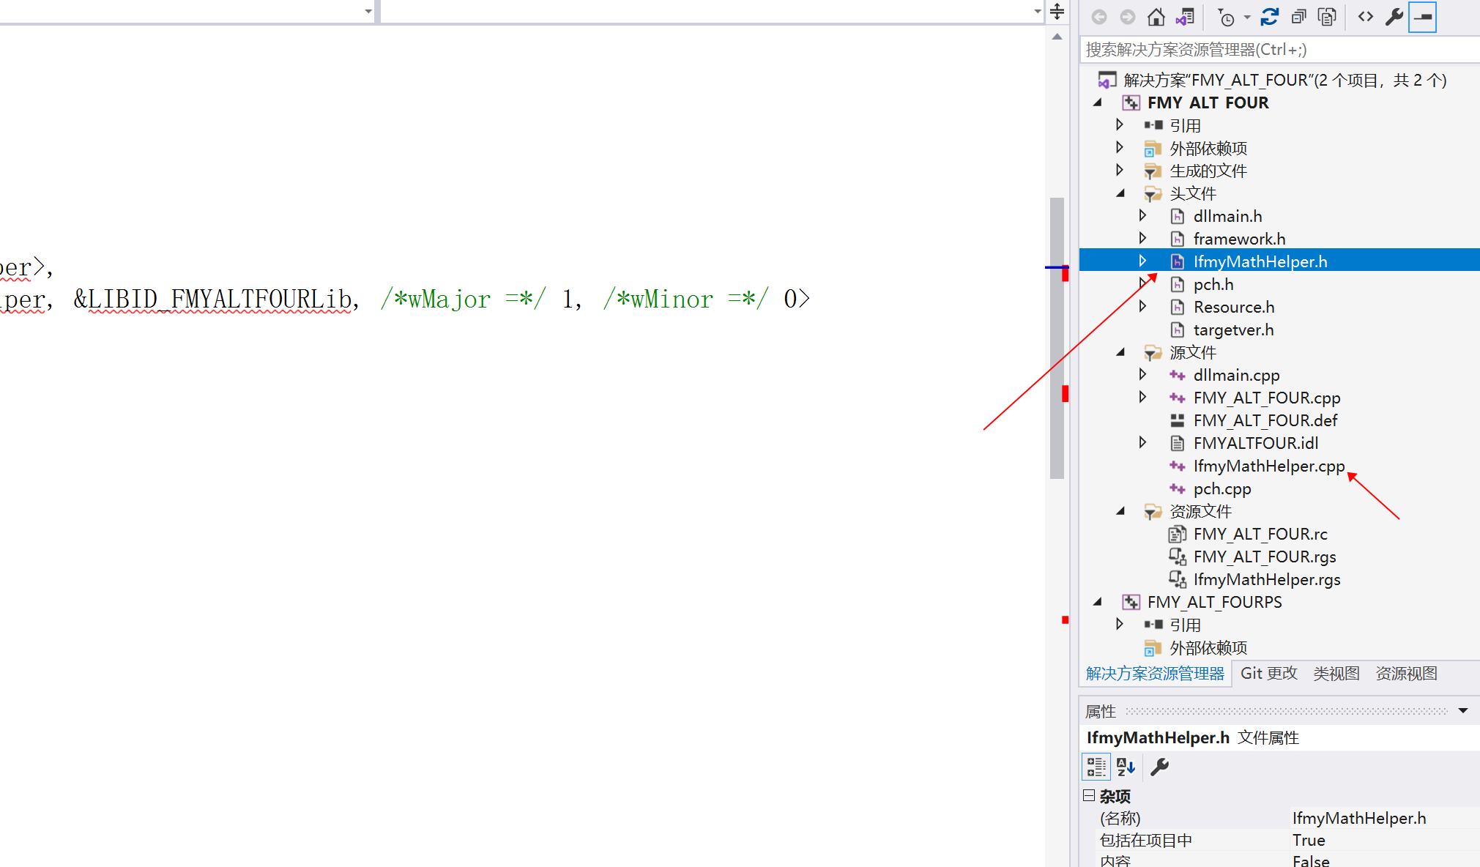Select the solution 'FMY_ALT_FOUR' root node
The width and height of the screenshot is (1480, 867).
[1284, 80]
